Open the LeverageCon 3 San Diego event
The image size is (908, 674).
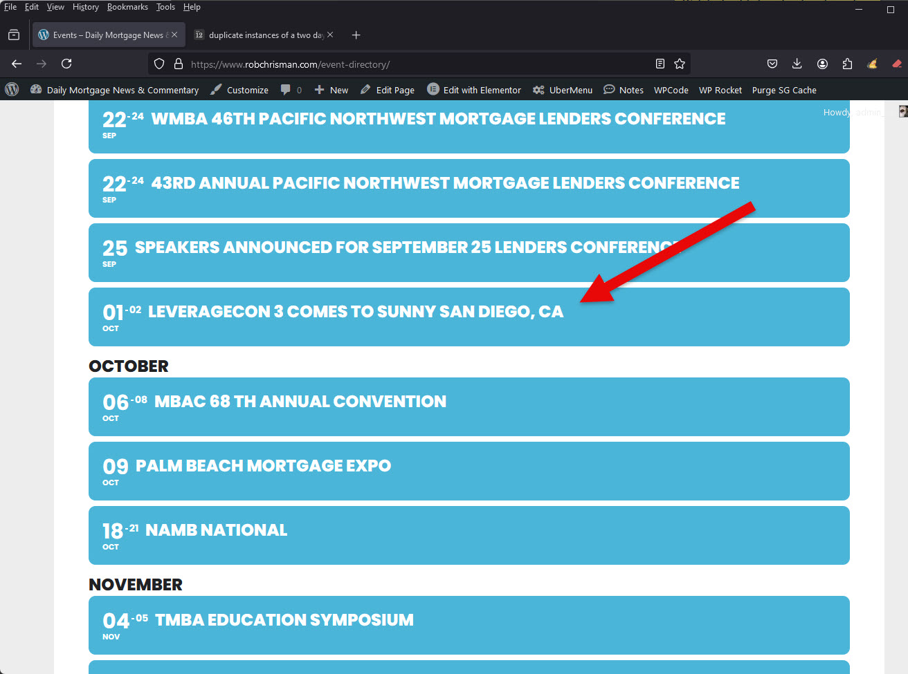click(x=469, y=317)
